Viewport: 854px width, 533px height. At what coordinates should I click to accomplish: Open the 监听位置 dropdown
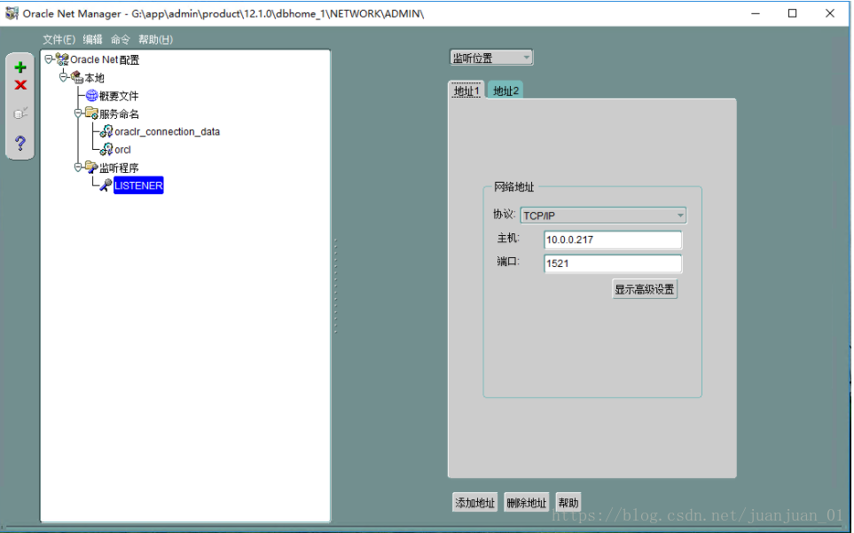click(x=491, y=58)
